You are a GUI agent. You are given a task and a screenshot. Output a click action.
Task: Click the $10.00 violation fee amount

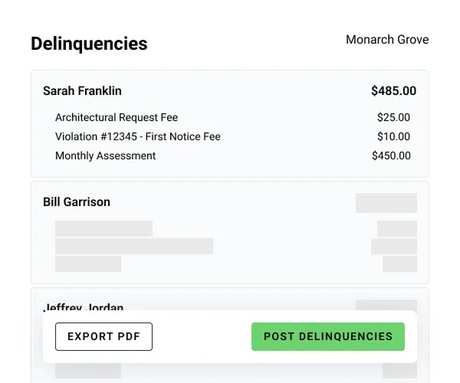(x=393, y=136)
